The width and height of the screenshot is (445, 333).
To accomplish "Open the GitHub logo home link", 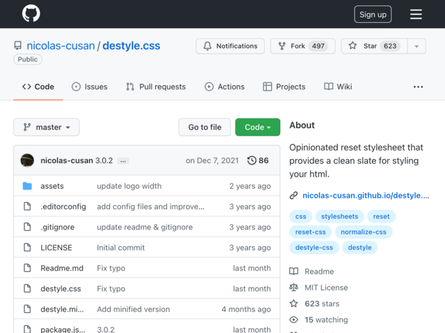I will click(31, 13).
